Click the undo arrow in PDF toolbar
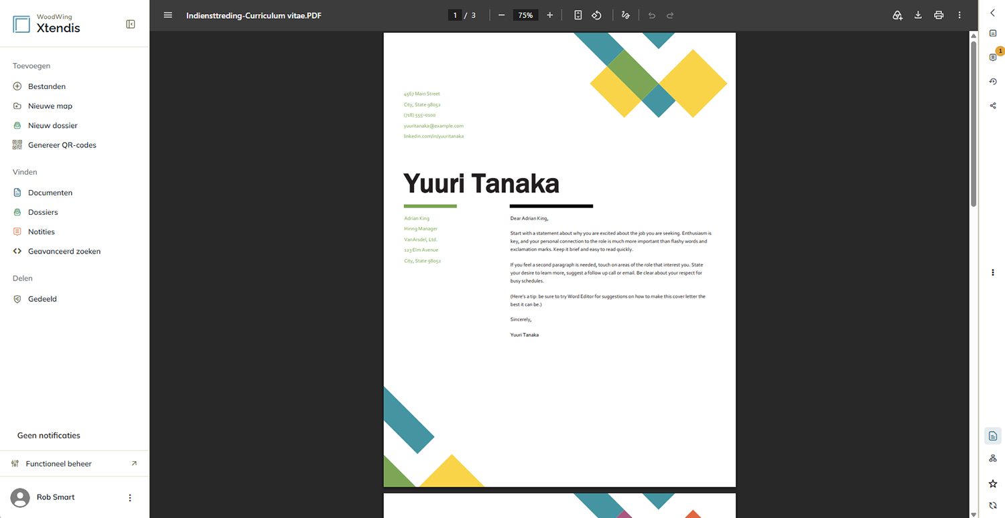Image resolution: width=1005 pixels, height=518 pixels. [651, 15]
